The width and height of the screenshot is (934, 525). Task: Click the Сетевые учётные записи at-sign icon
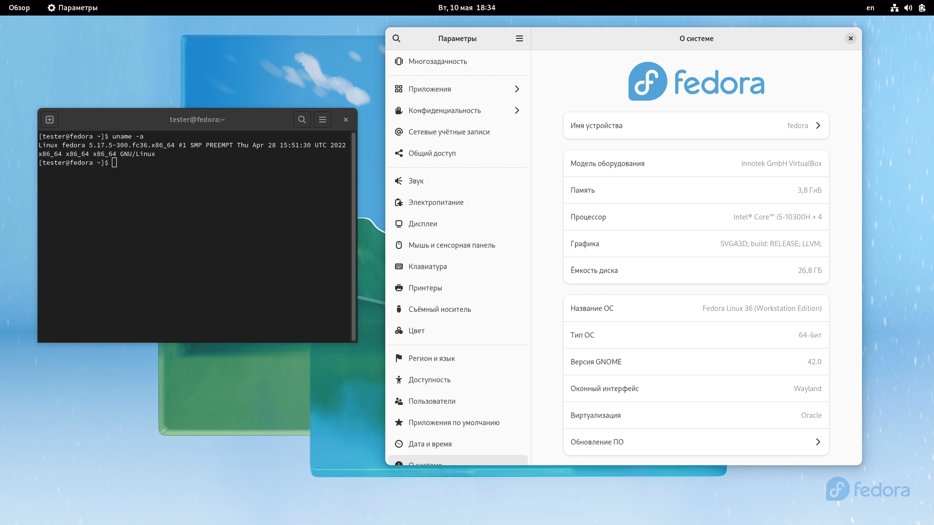click(399, 132)
